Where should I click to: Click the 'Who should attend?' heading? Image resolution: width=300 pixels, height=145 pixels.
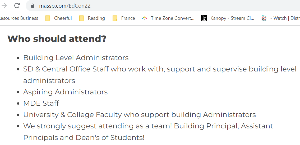[x=57, y=39]
